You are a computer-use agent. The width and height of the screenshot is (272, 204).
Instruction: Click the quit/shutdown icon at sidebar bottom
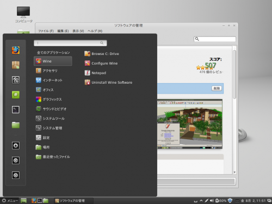tap(16, 175)
